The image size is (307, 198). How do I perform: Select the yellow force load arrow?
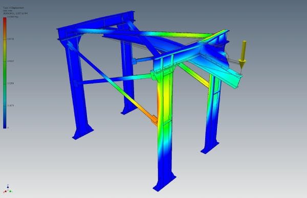coord(243,54)
